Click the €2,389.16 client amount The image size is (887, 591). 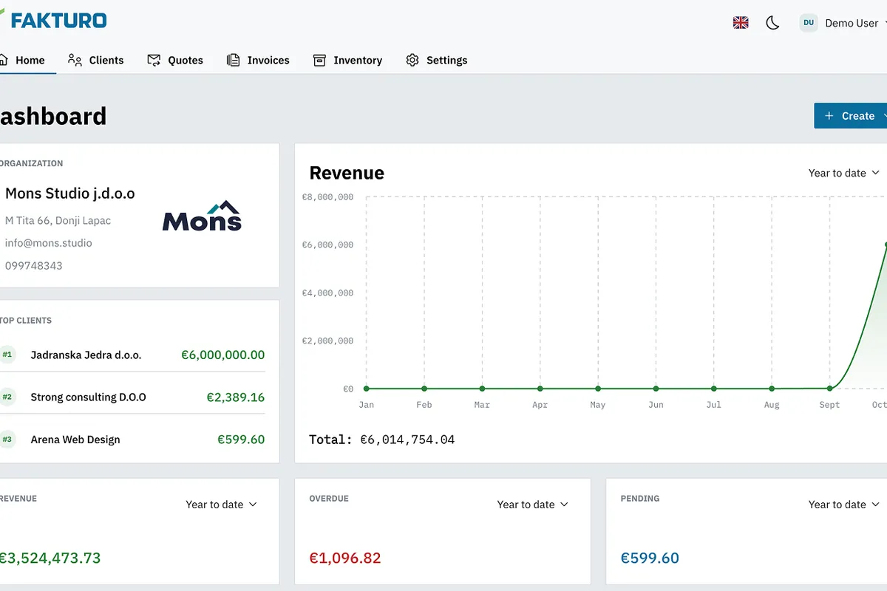point(236,397)
